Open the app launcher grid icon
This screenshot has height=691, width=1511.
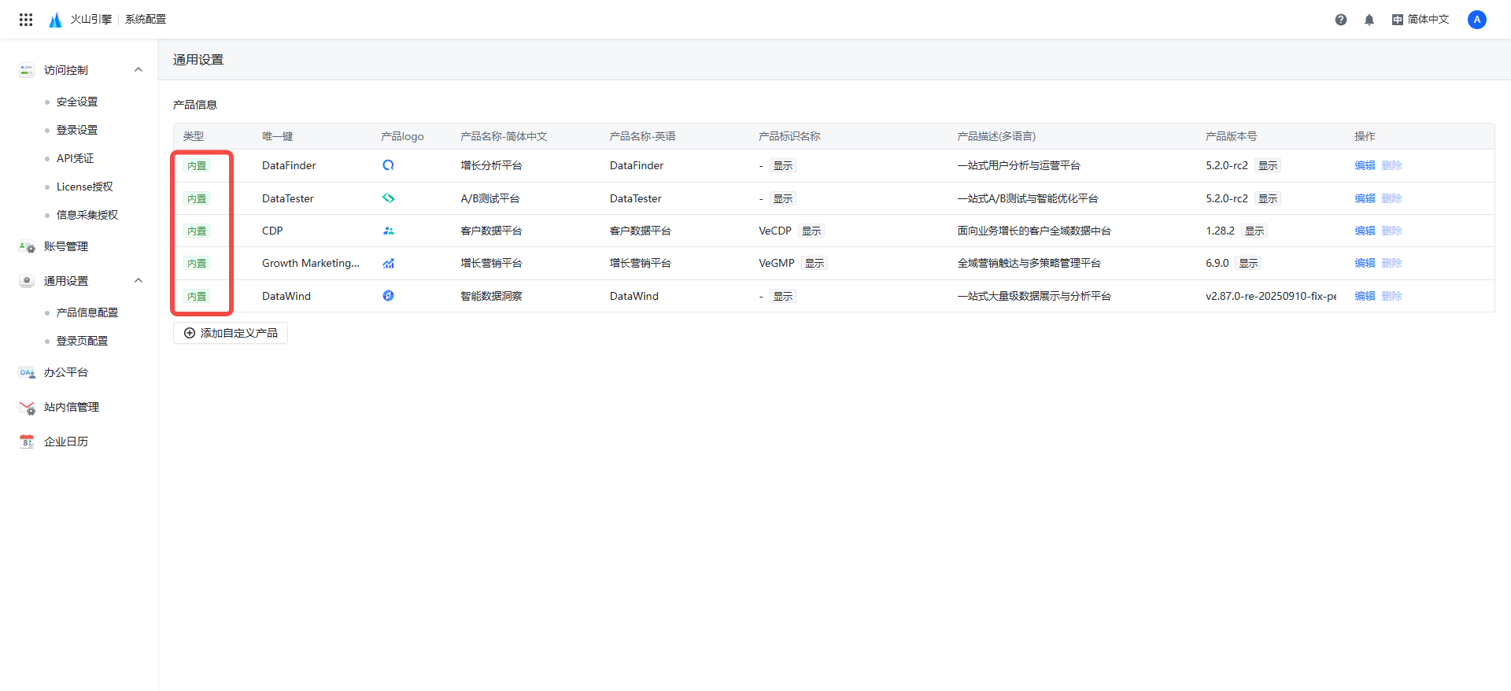(x=26, y=20)
